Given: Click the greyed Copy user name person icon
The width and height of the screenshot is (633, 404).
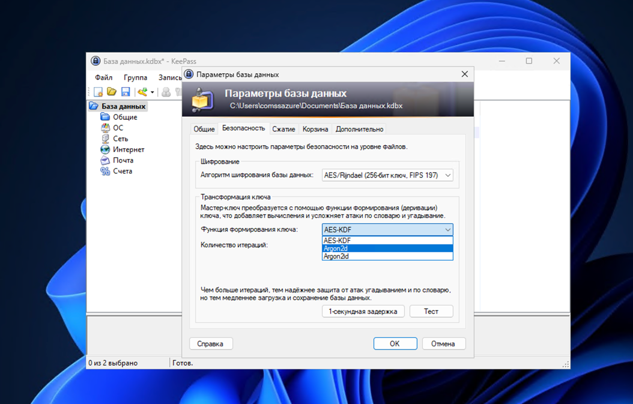Looking at the screenshot, I should coord(166,92).
